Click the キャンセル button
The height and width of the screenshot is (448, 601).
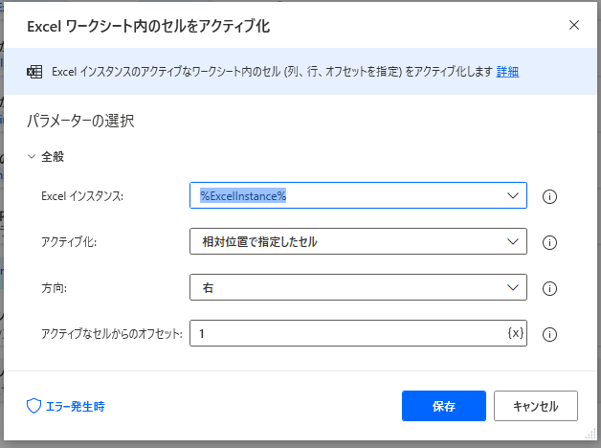coord(536,406)
